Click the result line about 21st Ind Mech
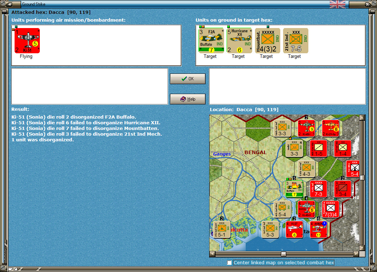 pyautogui.click(x=87, y=134)
